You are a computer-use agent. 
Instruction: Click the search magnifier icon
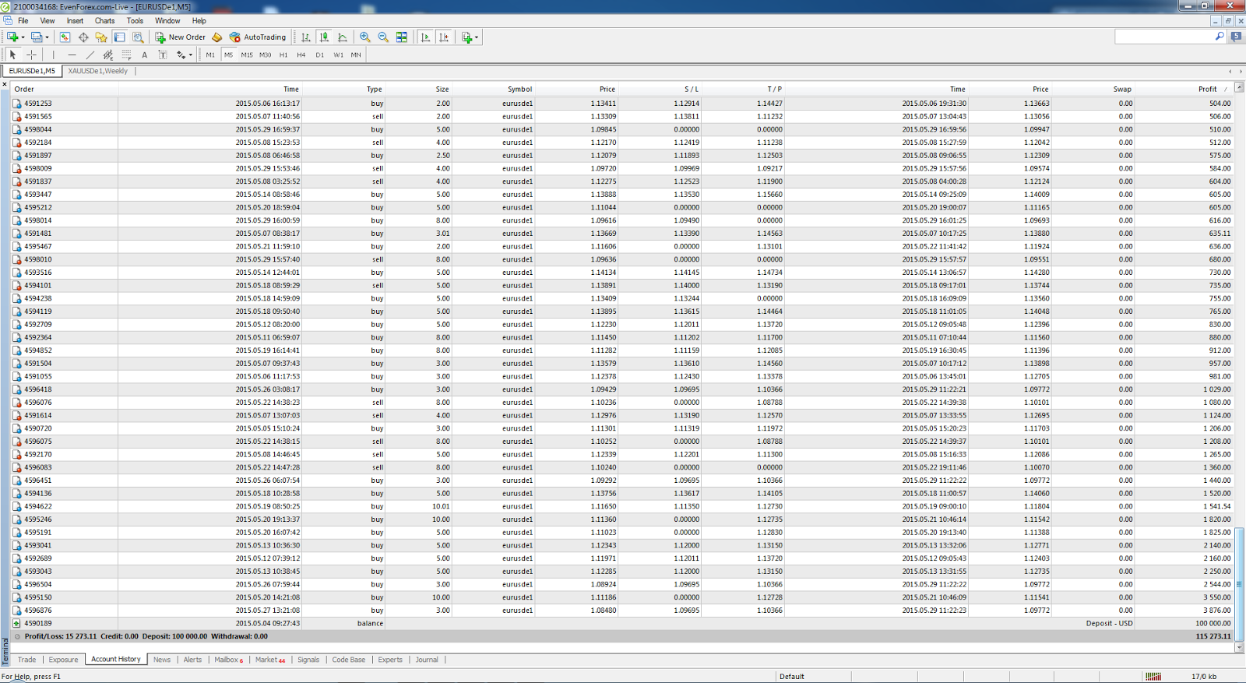1220,37
